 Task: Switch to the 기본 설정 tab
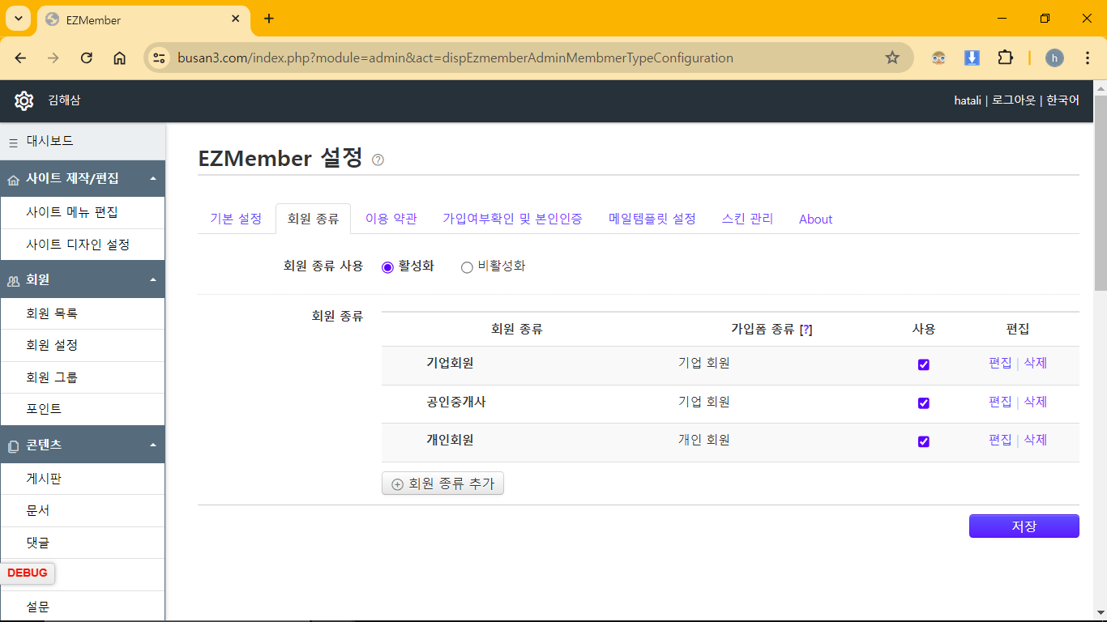point(236,219)
